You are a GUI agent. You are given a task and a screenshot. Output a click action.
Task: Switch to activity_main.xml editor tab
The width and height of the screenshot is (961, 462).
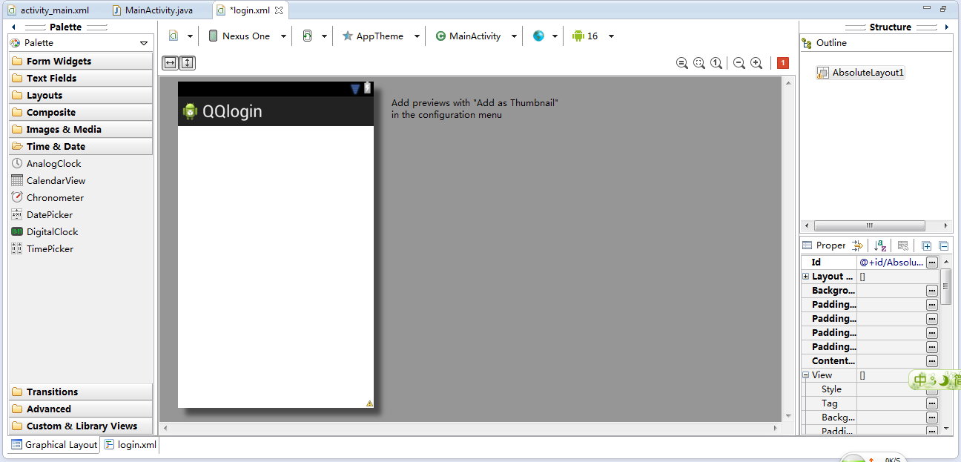(x=48, y=10)
